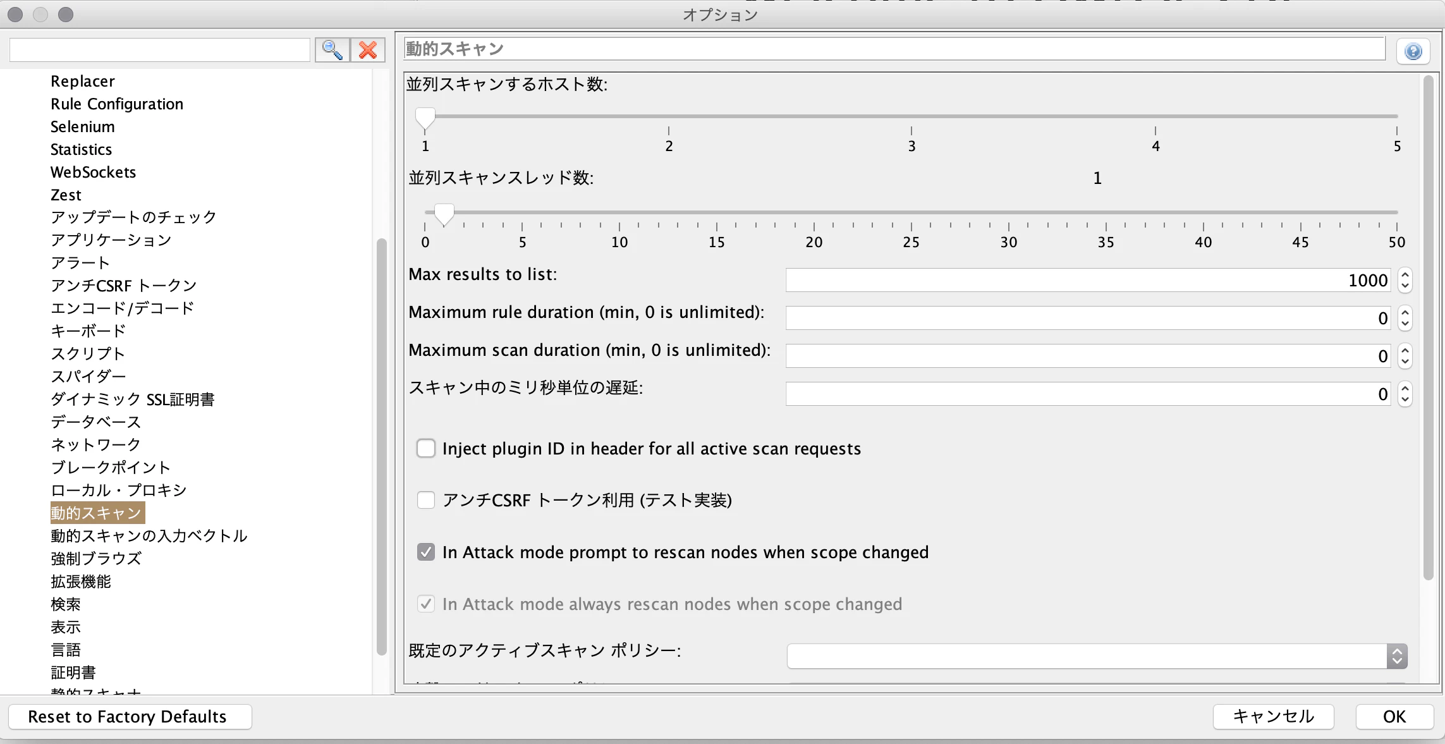The height and width of the screenshot is (744, 1445).
Task: Select Rule Configuration in options tree
Action: pyautogui.click(x=117, y=104)
